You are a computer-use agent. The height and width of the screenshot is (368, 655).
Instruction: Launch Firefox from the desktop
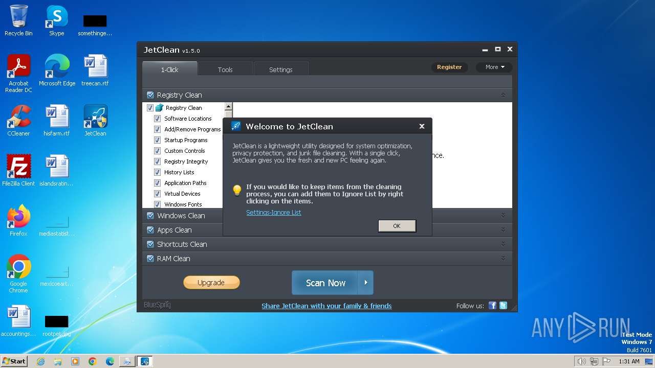coord(18,221)
